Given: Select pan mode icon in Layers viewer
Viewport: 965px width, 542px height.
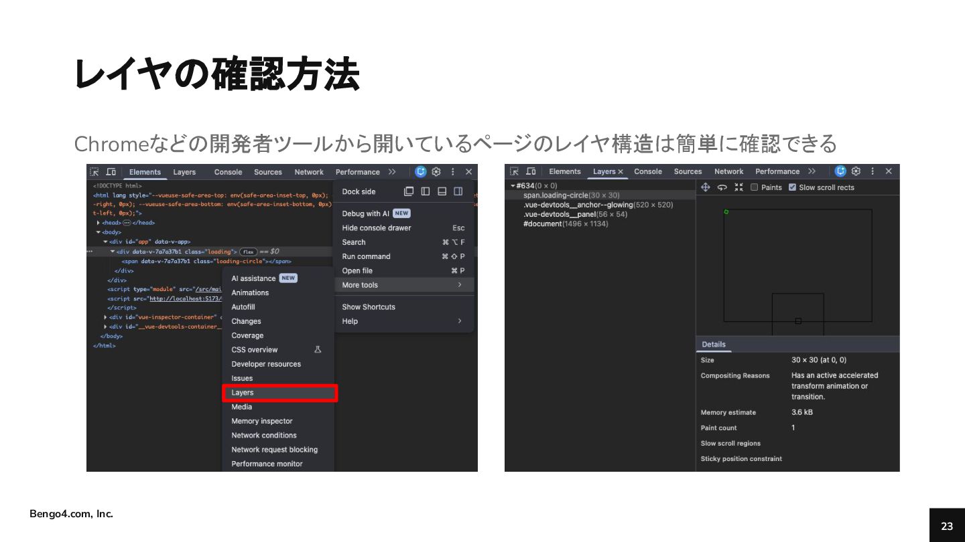Looking at the screenshot, I should click(705, 187).
